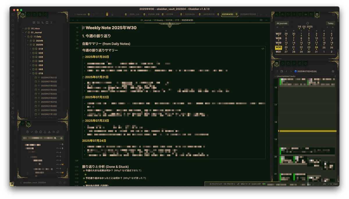Collapse all folders in file explorer

(51, 22)
